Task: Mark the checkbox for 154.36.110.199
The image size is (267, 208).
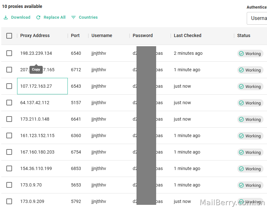Action: [x=9, y=168]
